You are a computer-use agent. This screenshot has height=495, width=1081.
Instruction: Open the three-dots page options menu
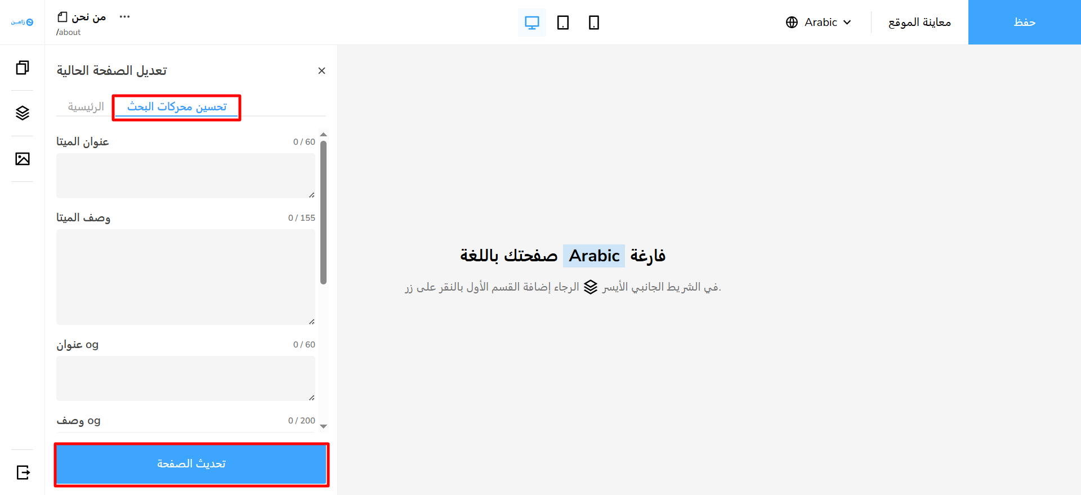(125, 17)
